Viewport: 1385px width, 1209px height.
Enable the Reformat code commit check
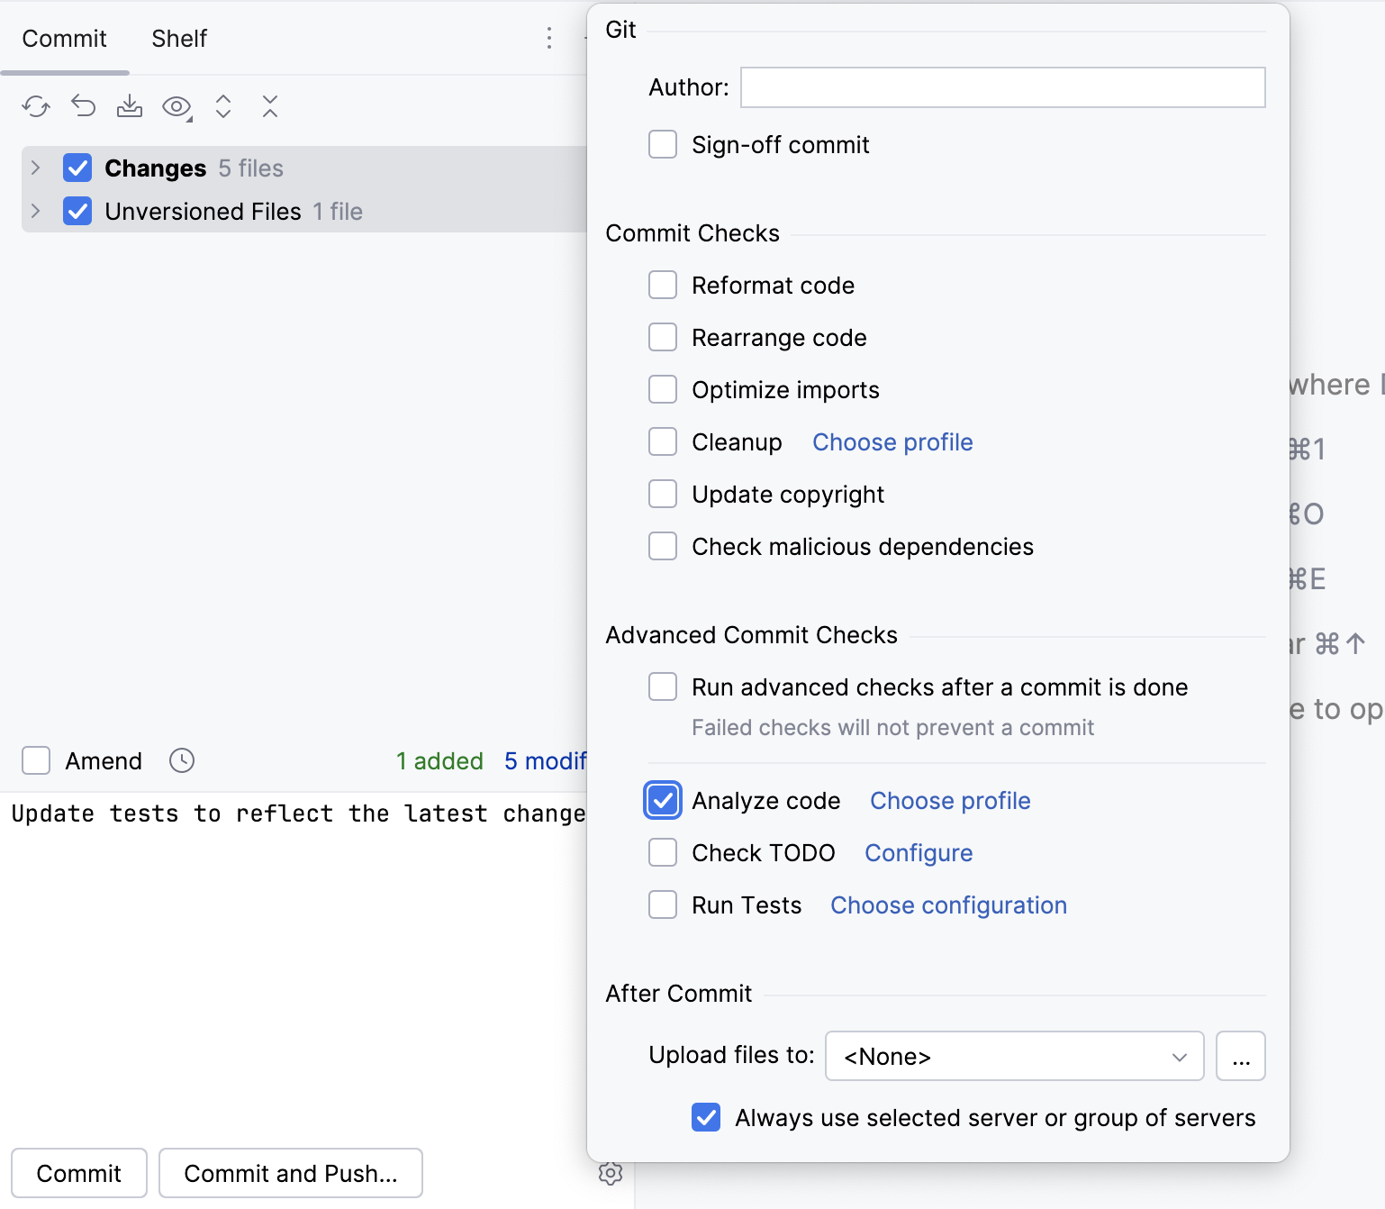click(x=663, y=285)
